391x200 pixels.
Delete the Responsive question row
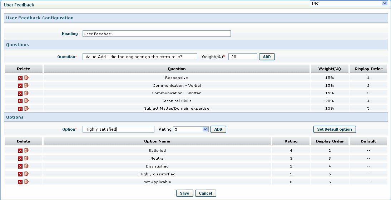(x=20, y=78)
